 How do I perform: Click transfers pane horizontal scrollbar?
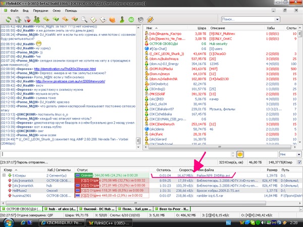pos(136,203)
